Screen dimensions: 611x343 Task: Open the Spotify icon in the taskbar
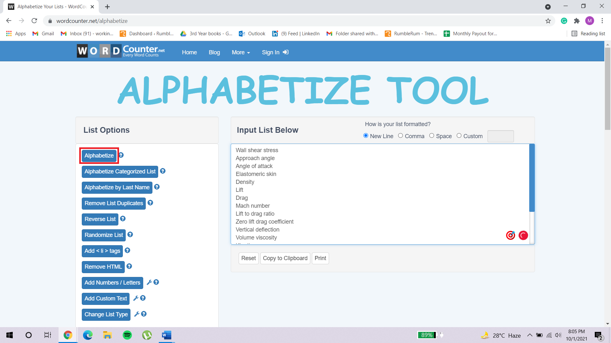[127, 335]
